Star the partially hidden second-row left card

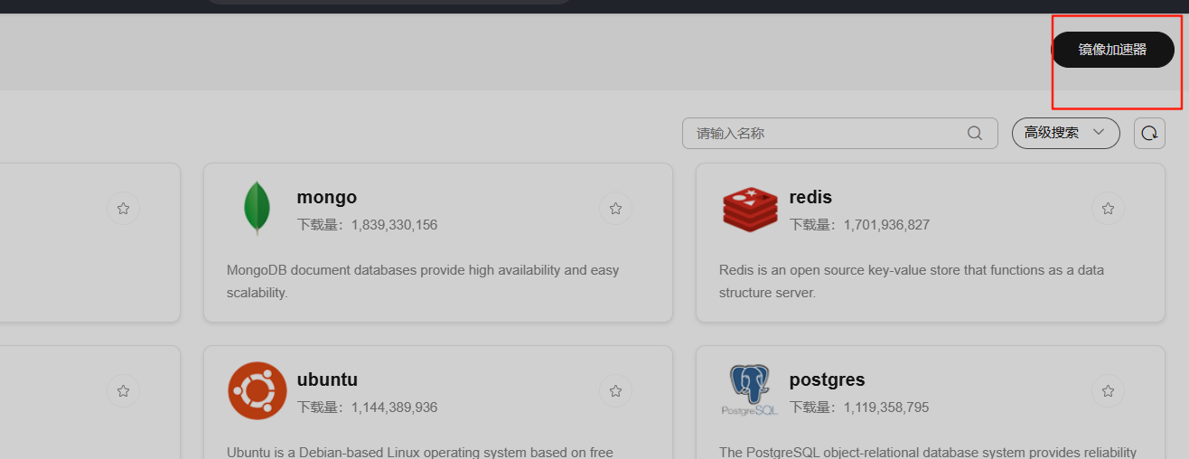click(123, 391)
